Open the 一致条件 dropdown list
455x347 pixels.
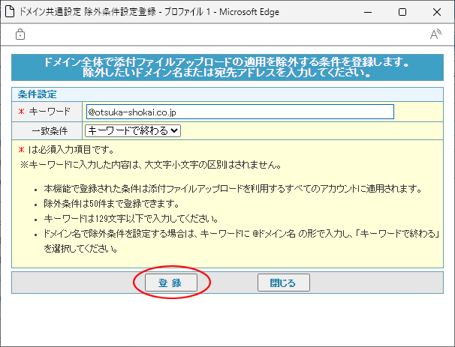point(133,130)
